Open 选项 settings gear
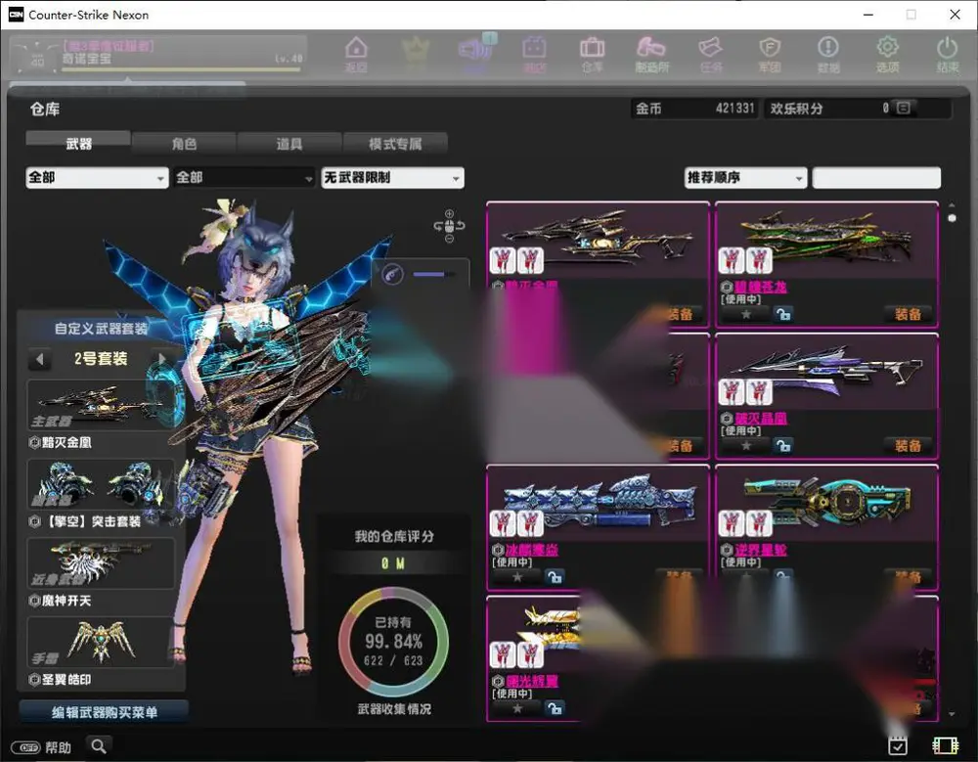978x762 pixels. (x=888, y=54)
